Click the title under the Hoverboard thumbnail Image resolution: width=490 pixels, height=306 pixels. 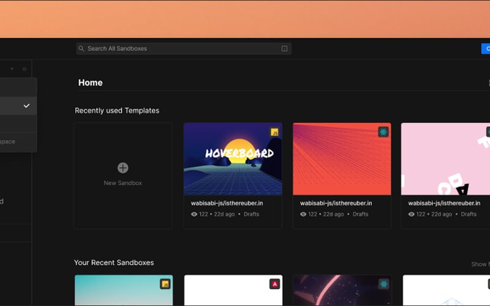[x=227, y=203]
